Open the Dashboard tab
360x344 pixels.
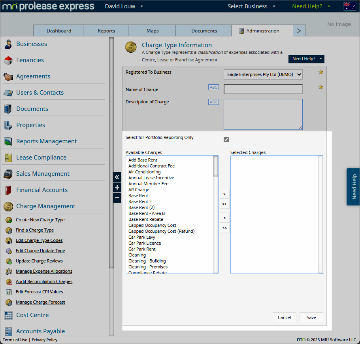click(59, 31)
